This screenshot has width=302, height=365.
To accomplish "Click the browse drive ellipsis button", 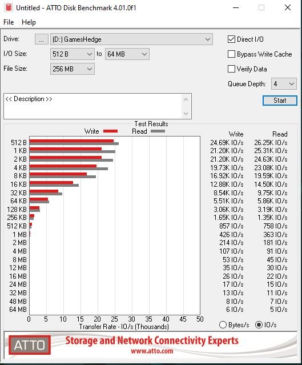I will click(42, 39).
